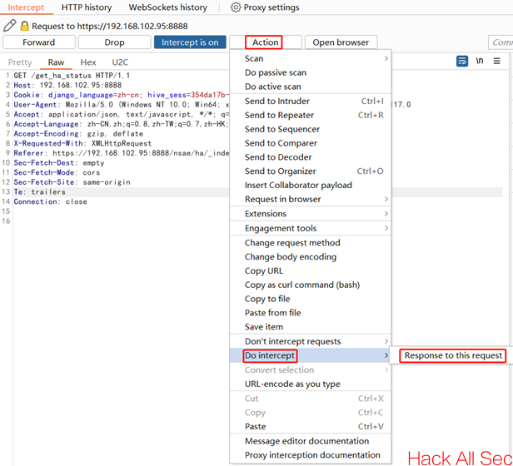Click the Cookie header line

[x=121, y=95]
